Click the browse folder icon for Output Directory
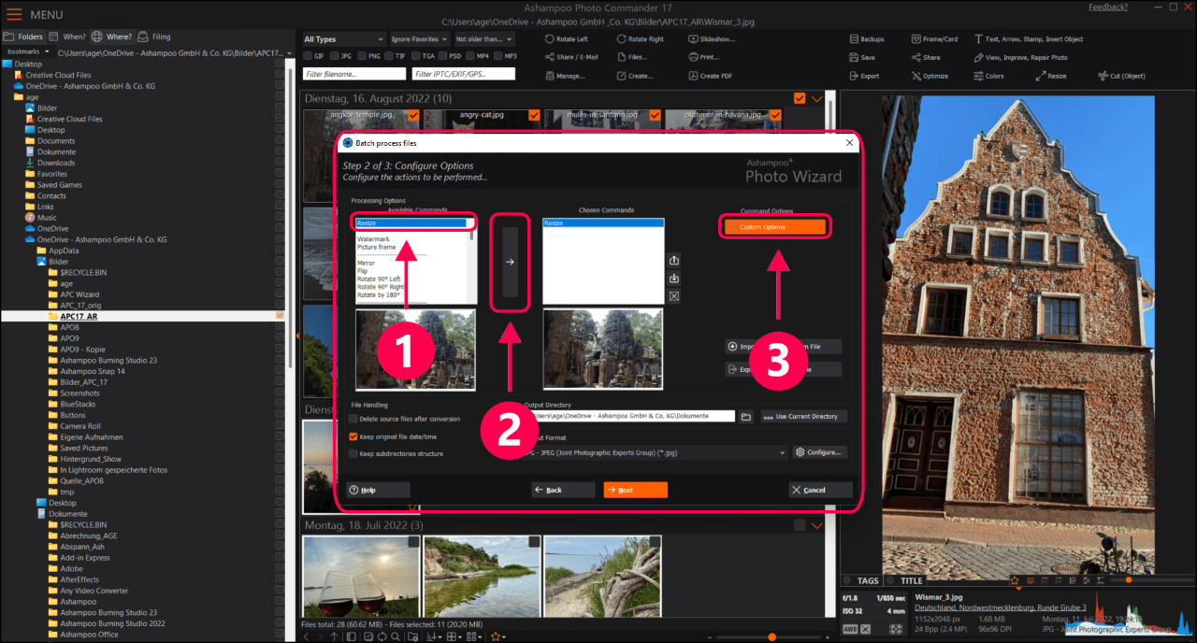 coord(746,416)
